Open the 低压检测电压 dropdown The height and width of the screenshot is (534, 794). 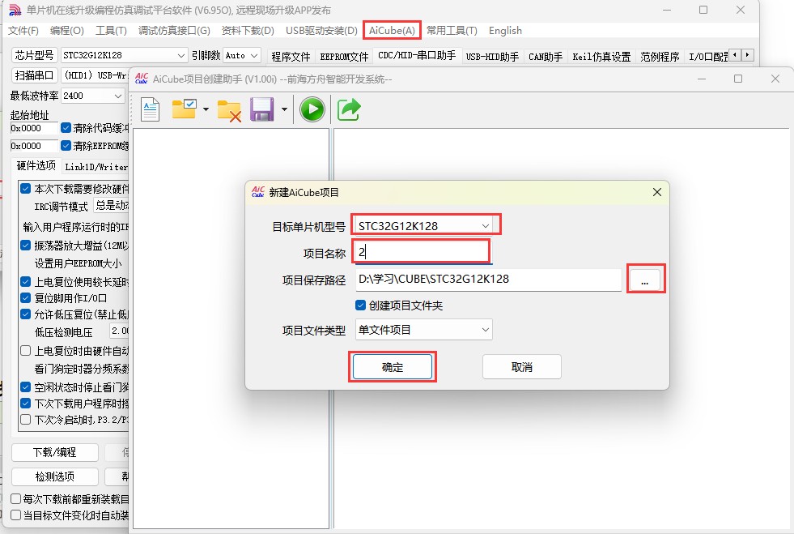click(x=120, y=331)
